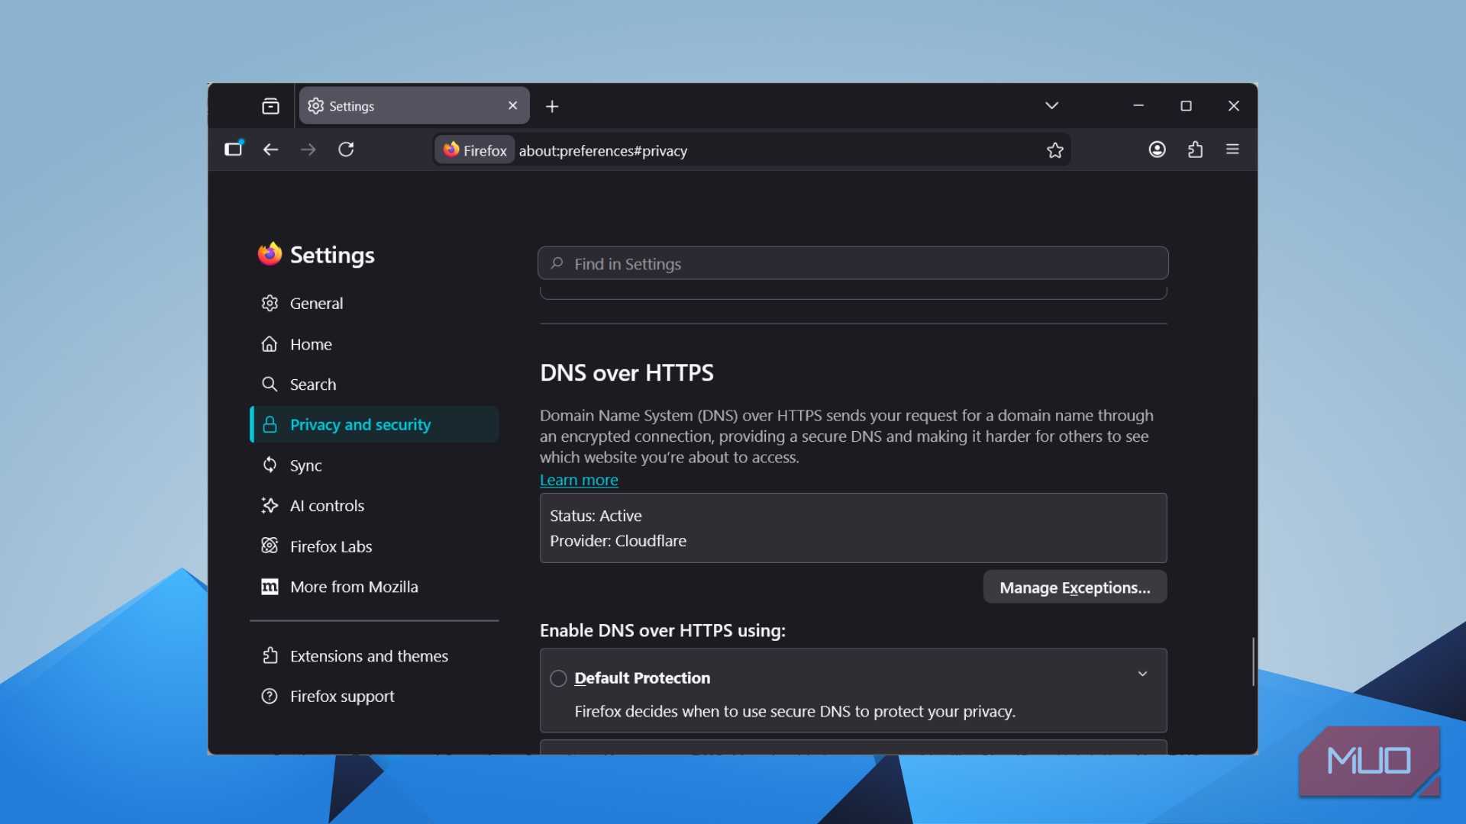Image resolution: width=1466 pixels, height=824 pixels.
Task: Open the Firefox account icon
Action: [x=1157, y=150]
